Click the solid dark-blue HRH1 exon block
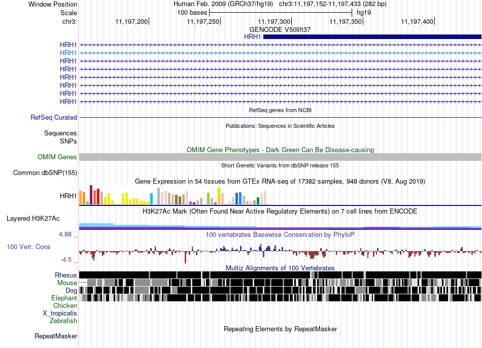Image resolution: width=482 pixels, height=348 pixels. [372, 37]
